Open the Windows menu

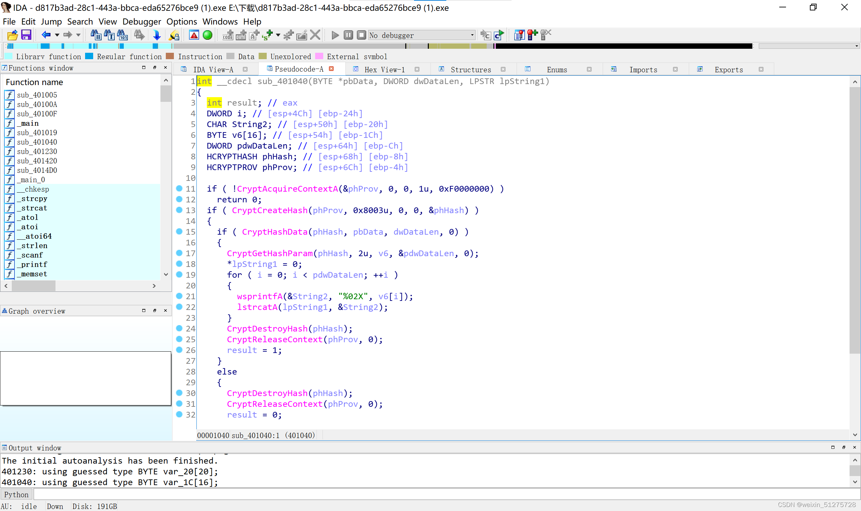(x=220, y=22)
